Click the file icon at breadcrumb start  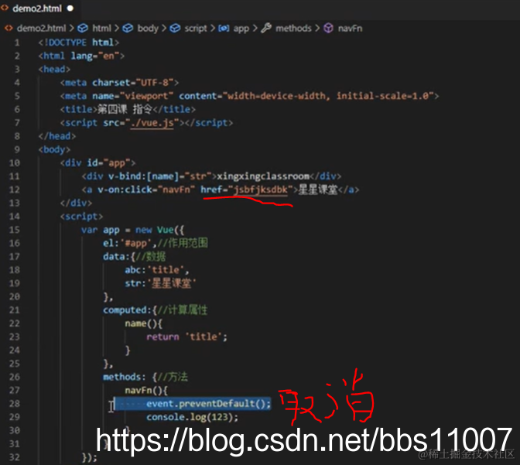pos(9,28)
